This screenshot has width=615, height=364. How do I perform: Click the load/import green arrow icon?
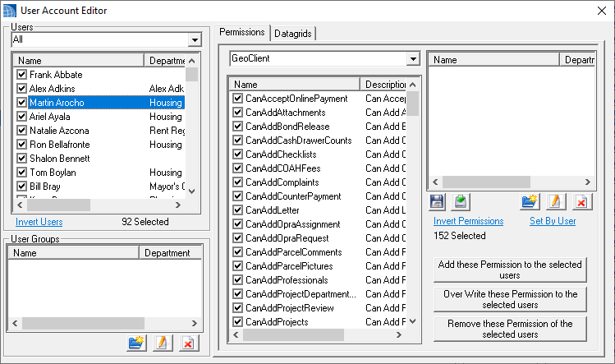461,202
